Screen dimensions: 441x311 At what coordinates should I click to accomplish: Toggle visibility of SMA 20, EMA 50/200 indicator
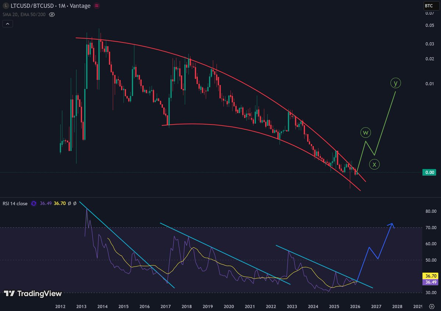(52, 15)
